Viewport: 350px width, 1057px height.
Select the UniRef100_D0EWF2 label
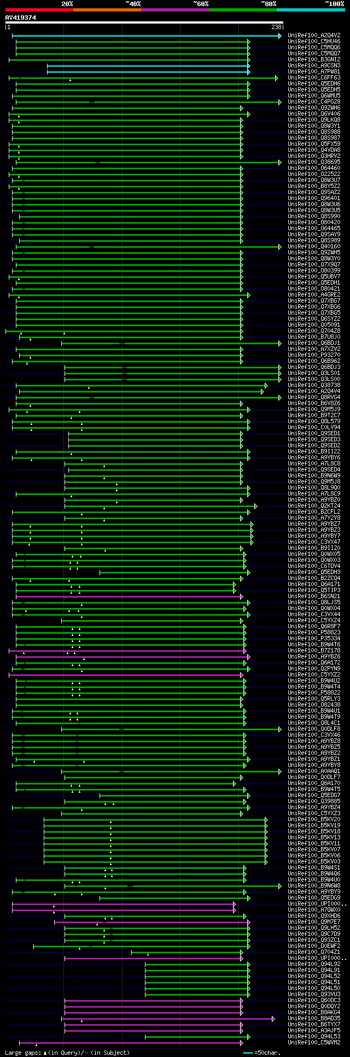(314, 946)
